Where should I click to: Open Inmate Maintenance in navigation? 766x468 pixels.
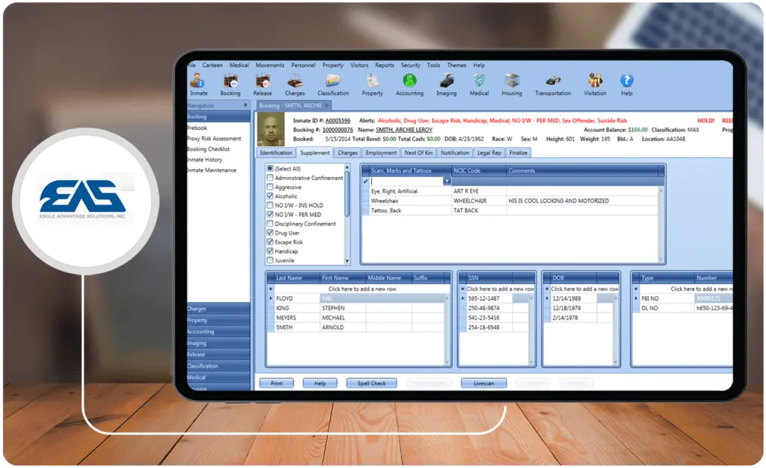[x=212, y=170]
